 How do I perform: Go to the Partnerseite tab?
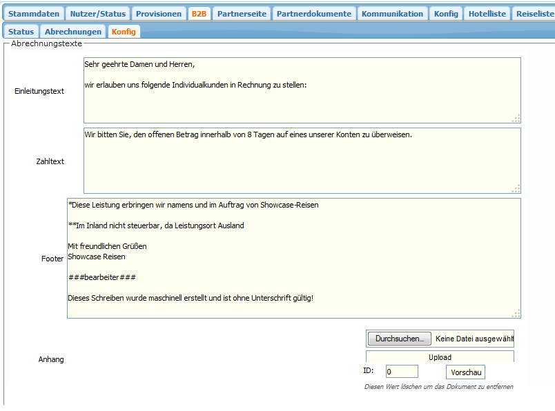[x=242, y=14]
